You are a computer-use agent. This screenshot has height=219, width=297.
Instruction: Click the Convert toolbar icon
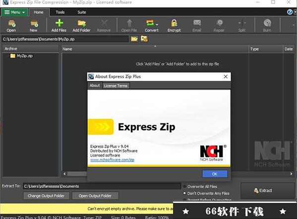point(151,26)
